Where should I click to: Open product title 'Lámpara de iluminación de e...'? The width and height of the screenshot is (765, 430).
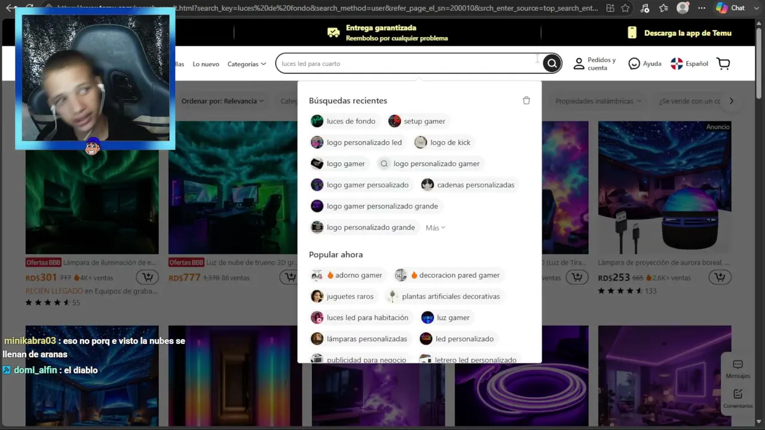pos(109,263)
